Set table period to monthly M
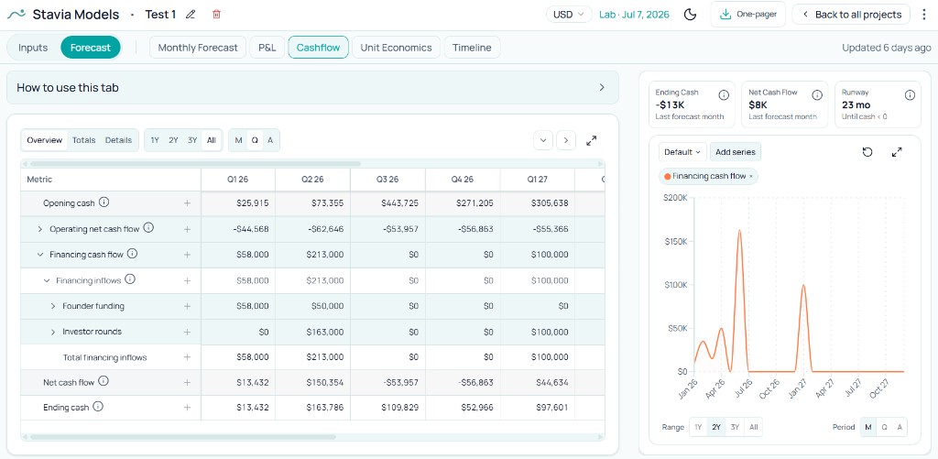This screenshot has height=459, width=938. [x=239, y=140]
